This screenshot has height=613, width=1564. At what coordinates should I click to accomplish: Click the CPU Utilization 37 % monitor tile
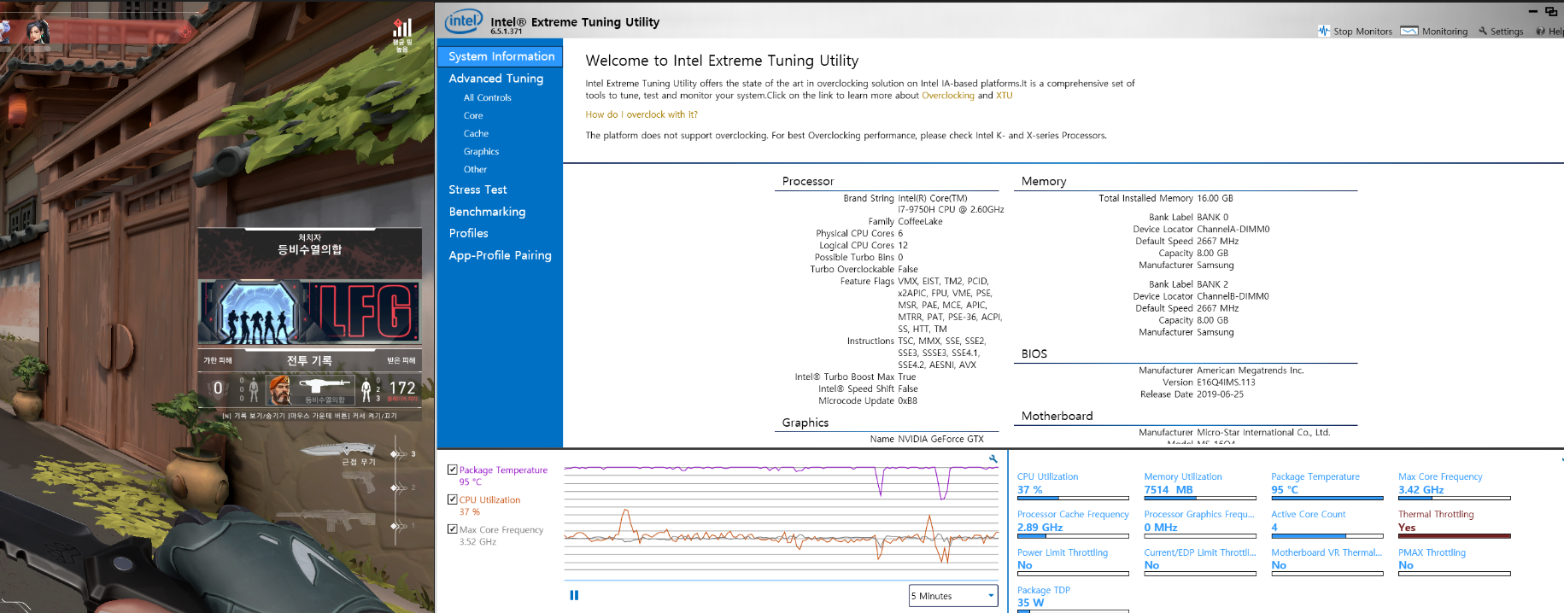coord(1073,485)
